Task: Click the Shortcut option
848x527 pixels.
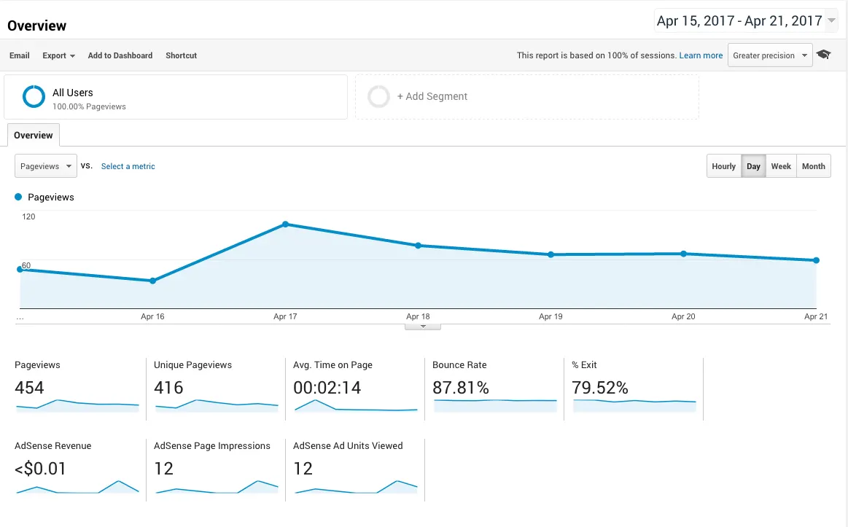Action: coord(181,55)
